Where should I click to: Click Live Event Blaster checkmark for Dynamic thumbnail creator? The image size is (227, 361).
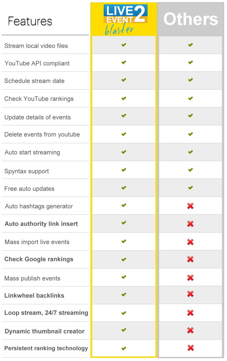[124, 330]
